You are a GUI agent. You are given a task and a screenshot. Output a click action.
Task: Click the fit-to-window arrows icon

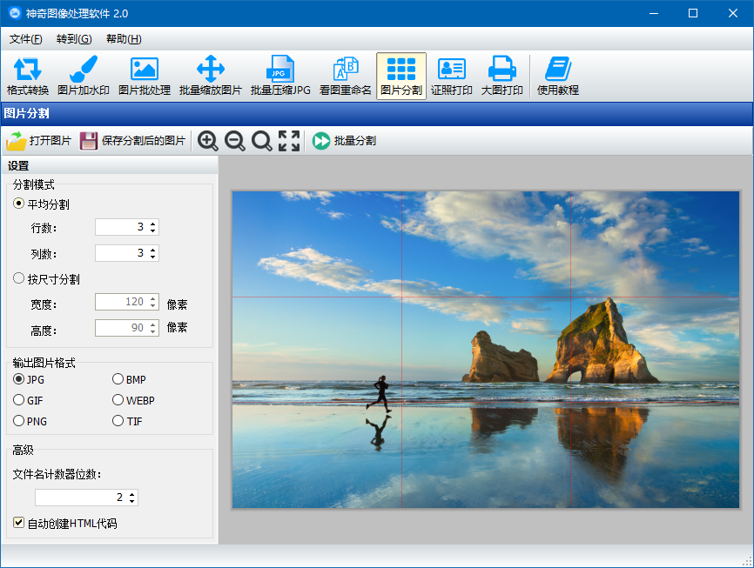(x=289, y=141)
